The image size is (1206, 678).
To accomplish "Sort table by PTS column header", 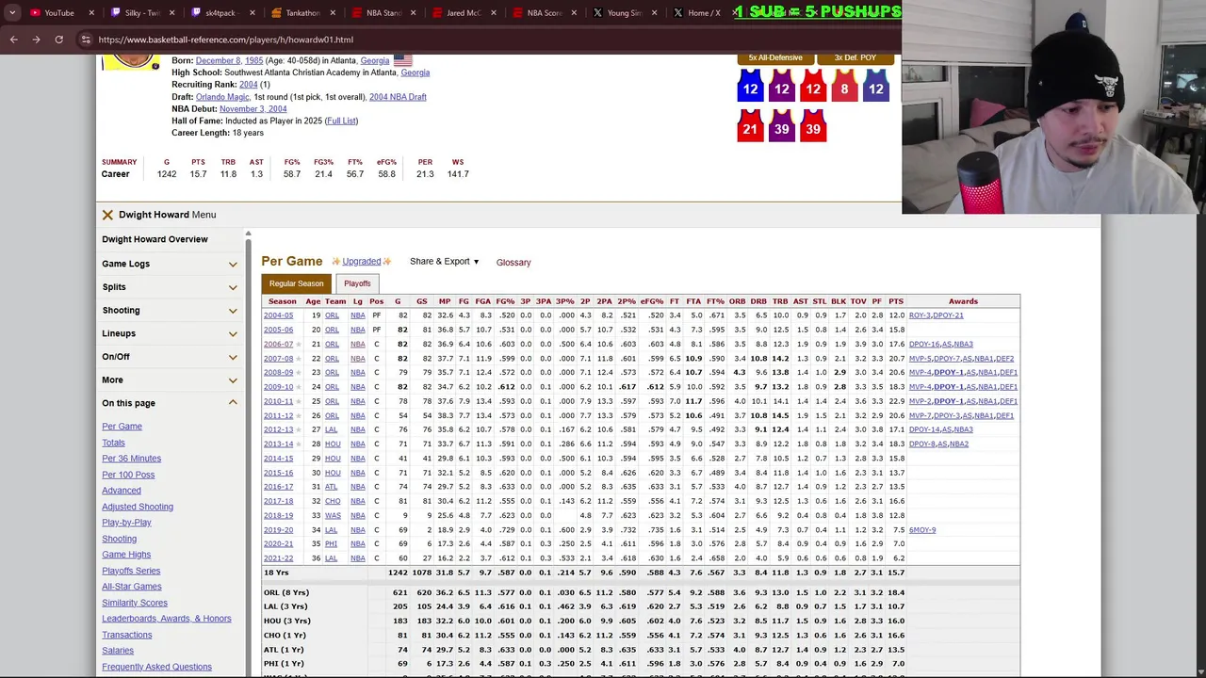I will pyautogui.click(x=895, y=301).
